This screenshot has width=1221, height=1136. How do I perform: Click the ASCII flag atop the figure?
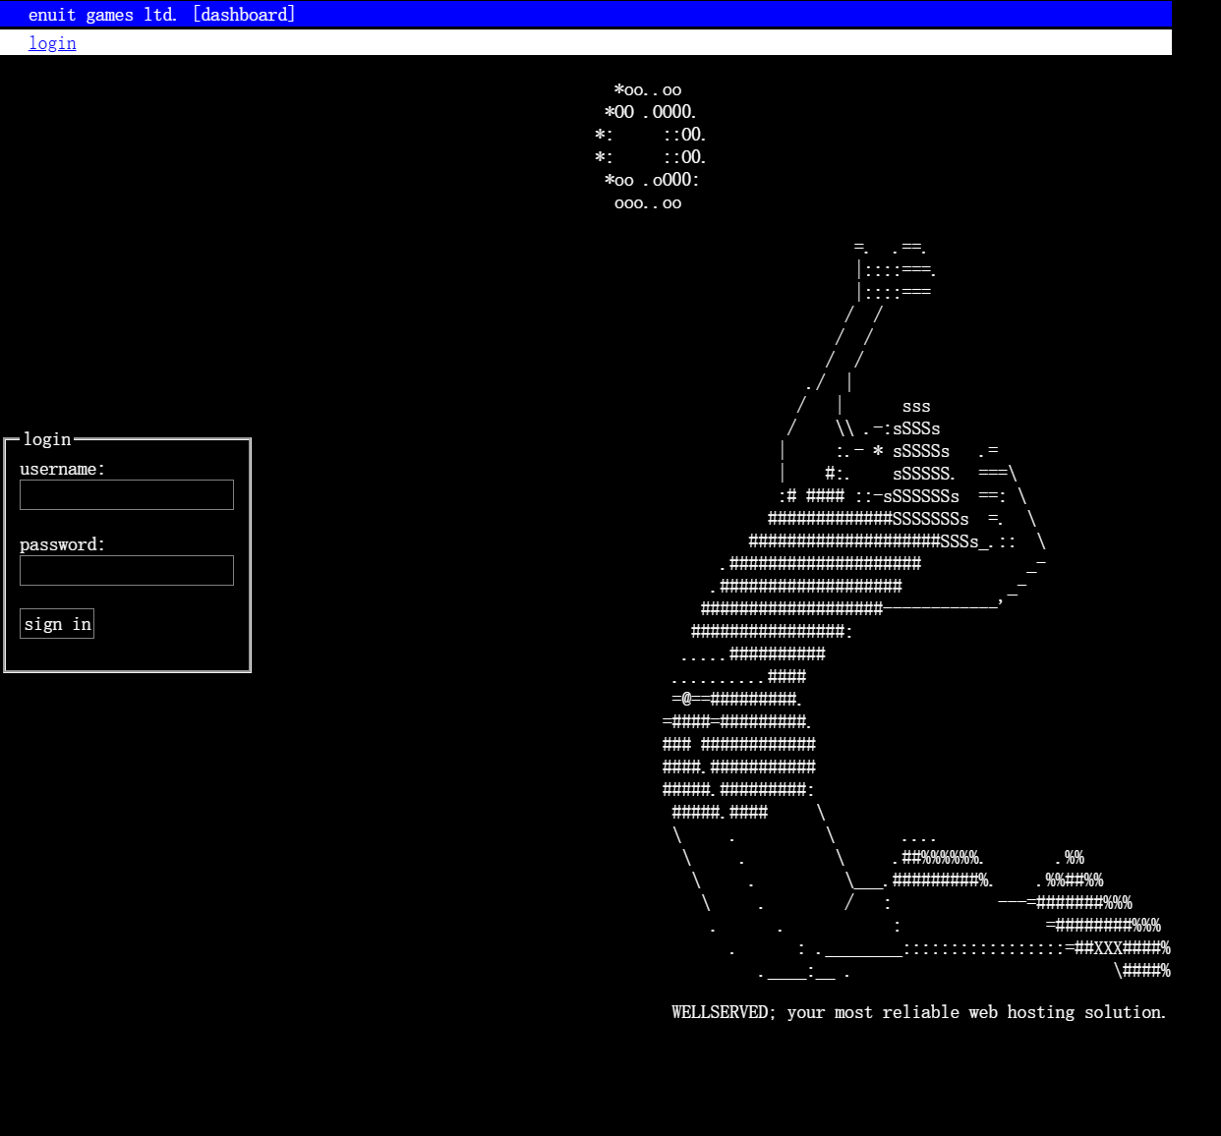895,270
